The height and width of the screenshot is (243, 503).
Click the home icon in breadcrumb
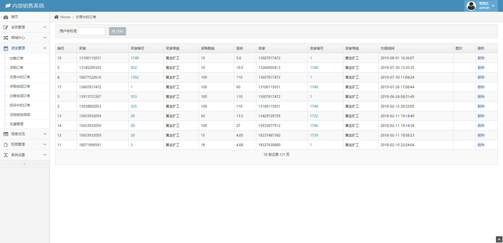(56, 17)
